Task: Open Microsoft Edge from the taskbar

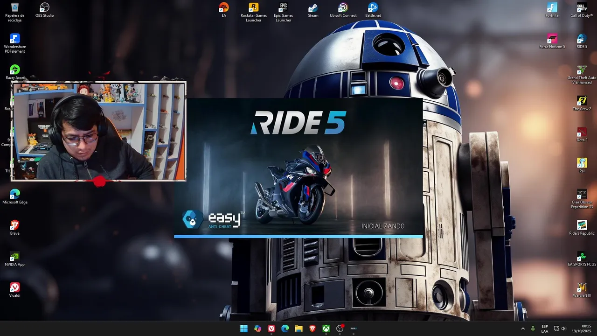Action: click(x=285, y=329)
